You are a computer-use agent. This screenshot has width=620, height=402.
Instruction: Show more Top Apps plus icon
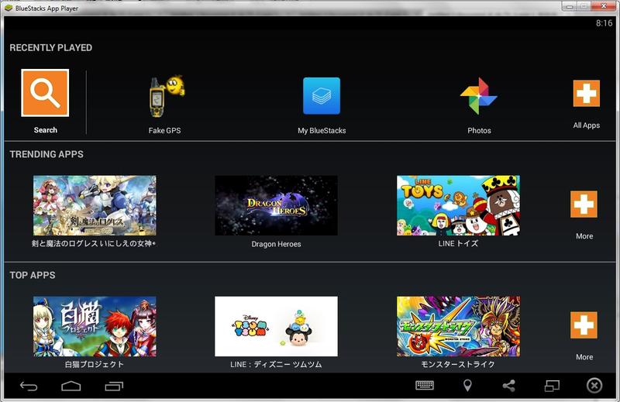584,325
